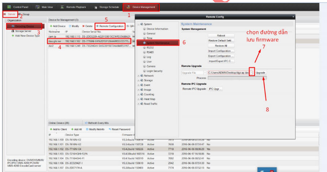Click the Add to Client plus icon
The height and width of the screenshot is (172, 327).
[51, 129]
